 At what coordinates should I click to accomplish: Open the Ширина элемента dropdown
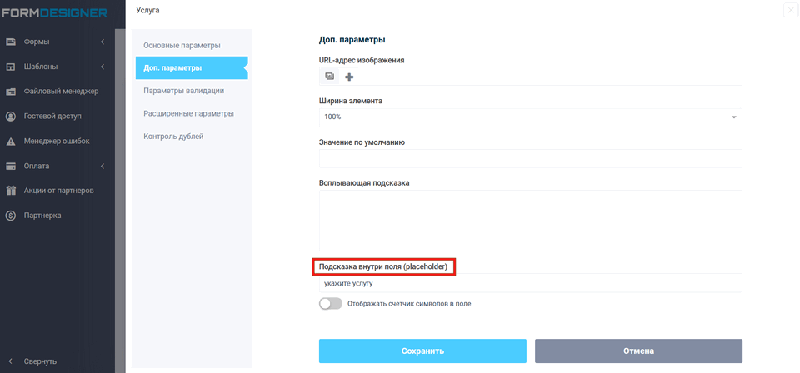(530, 117)
